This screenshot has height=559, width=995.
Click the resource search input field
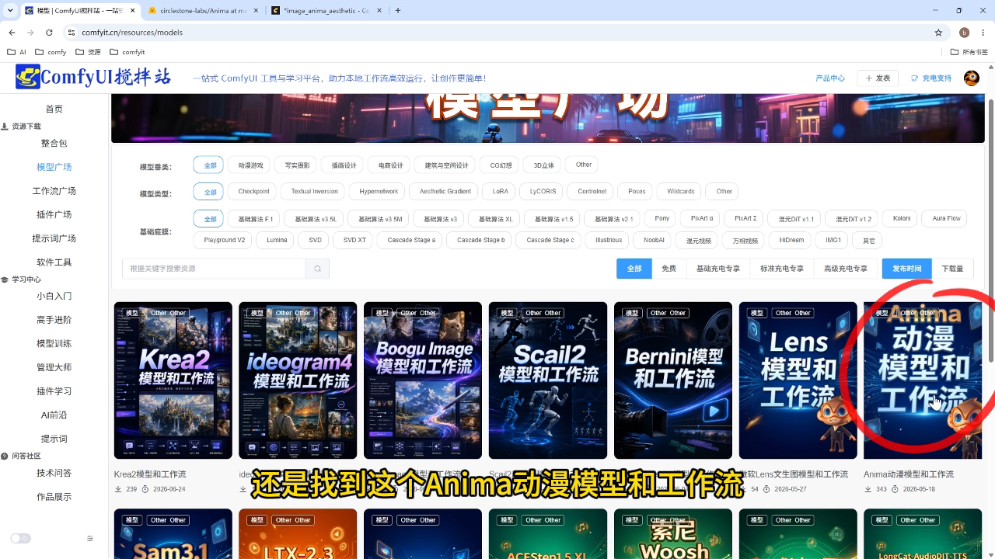point(214,269)
